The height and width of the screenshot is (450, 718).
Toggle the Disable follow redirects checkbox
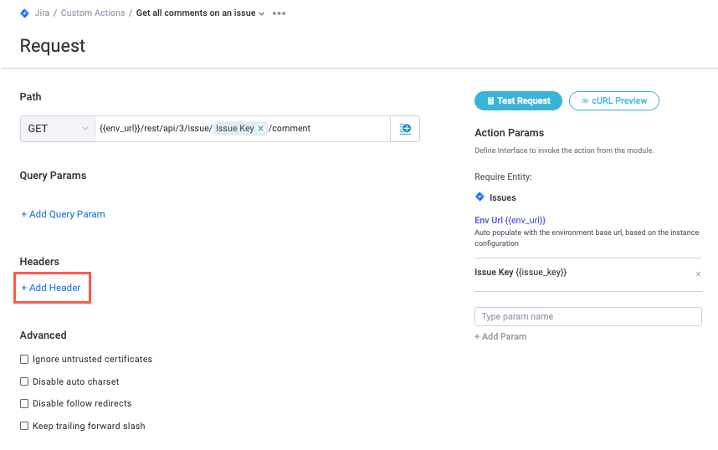tap(24, 403)
